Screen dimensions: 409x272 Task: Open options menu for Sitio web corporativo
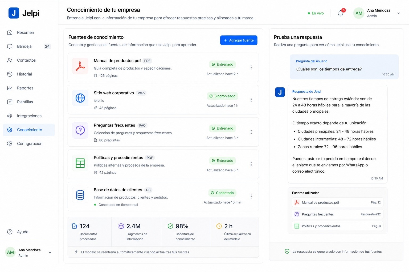click(x=251, y=100)
